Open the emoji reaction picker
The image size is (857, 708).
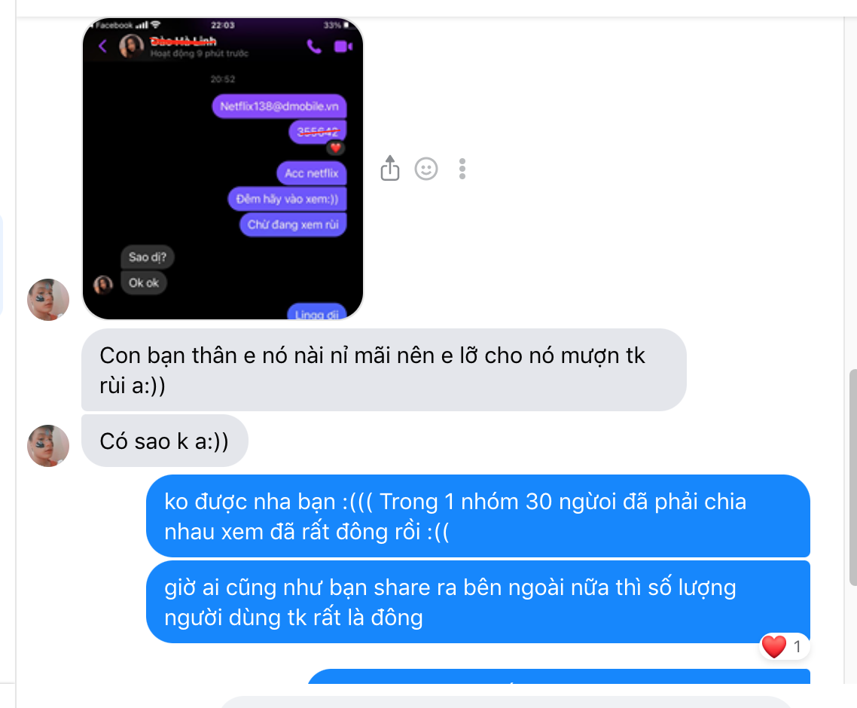point(425,169)
